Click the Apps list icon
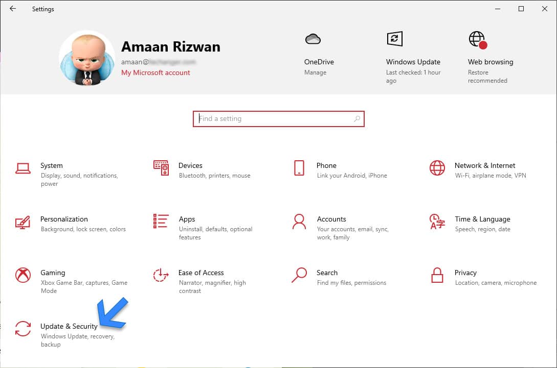Image resolution: width=557 pixels, height=368 pixels. tap(161, 222)
